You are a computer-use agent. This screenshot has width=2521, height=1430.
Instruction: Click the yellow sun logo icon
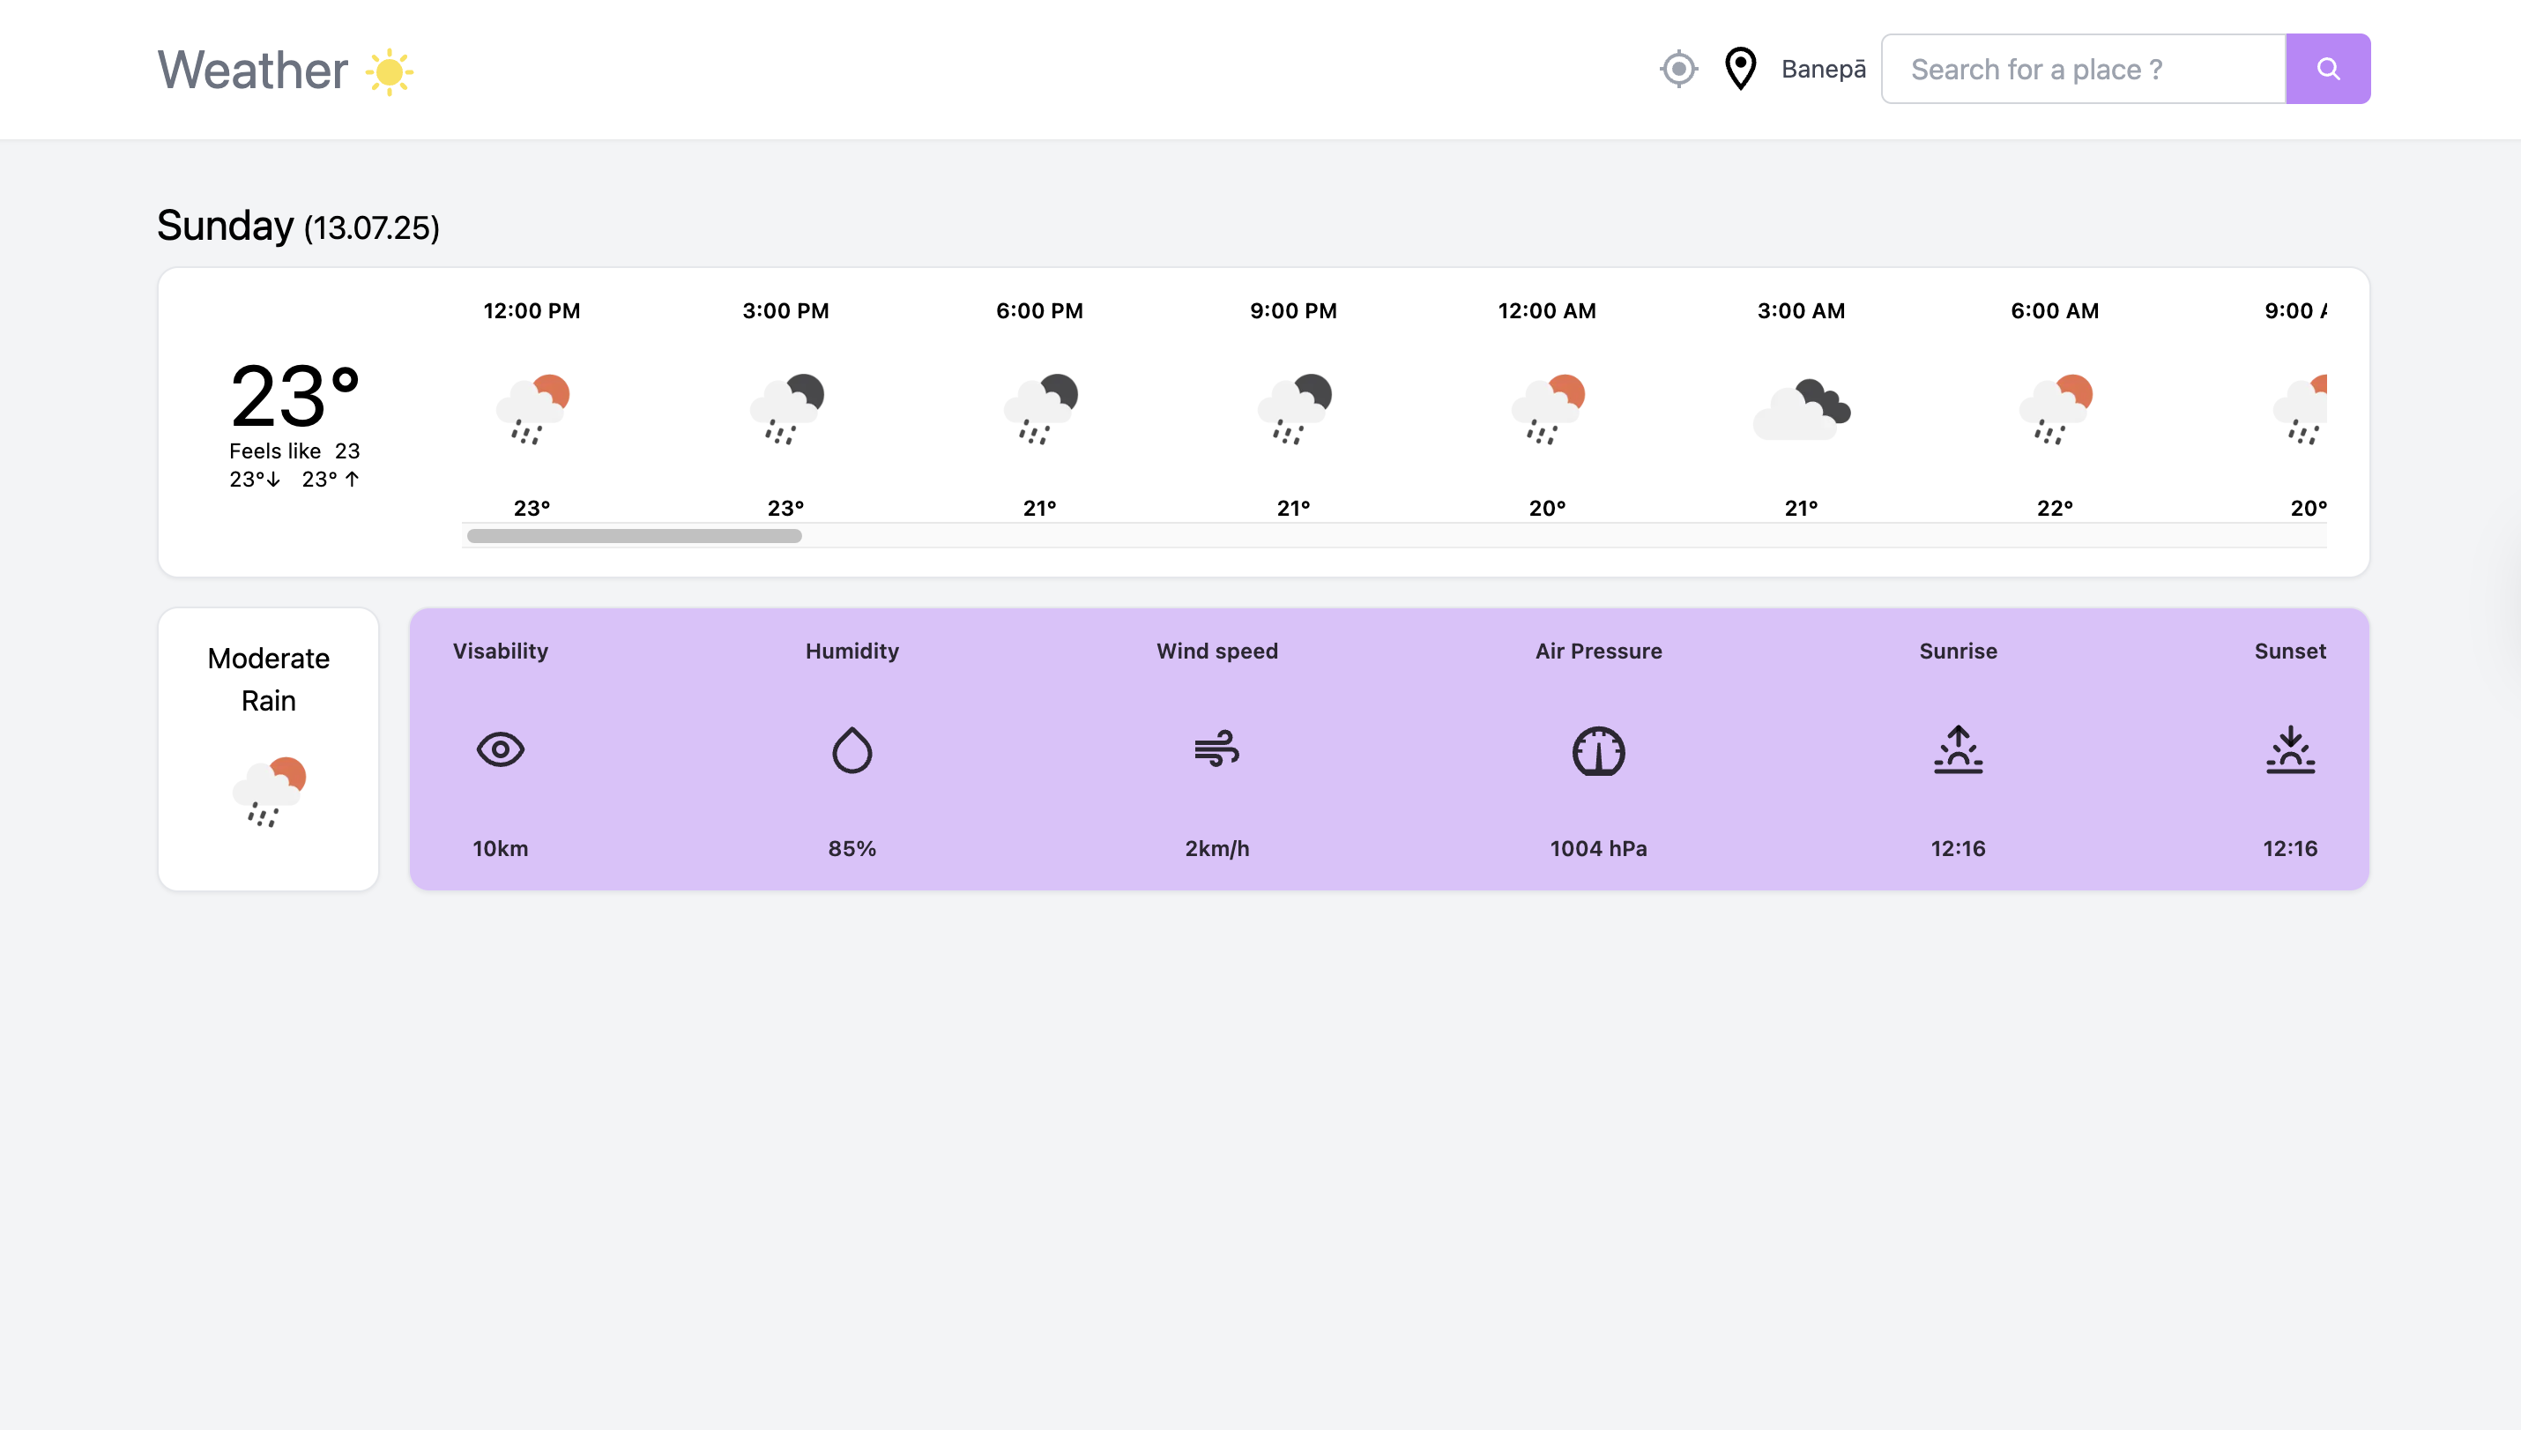coord(389,71)
